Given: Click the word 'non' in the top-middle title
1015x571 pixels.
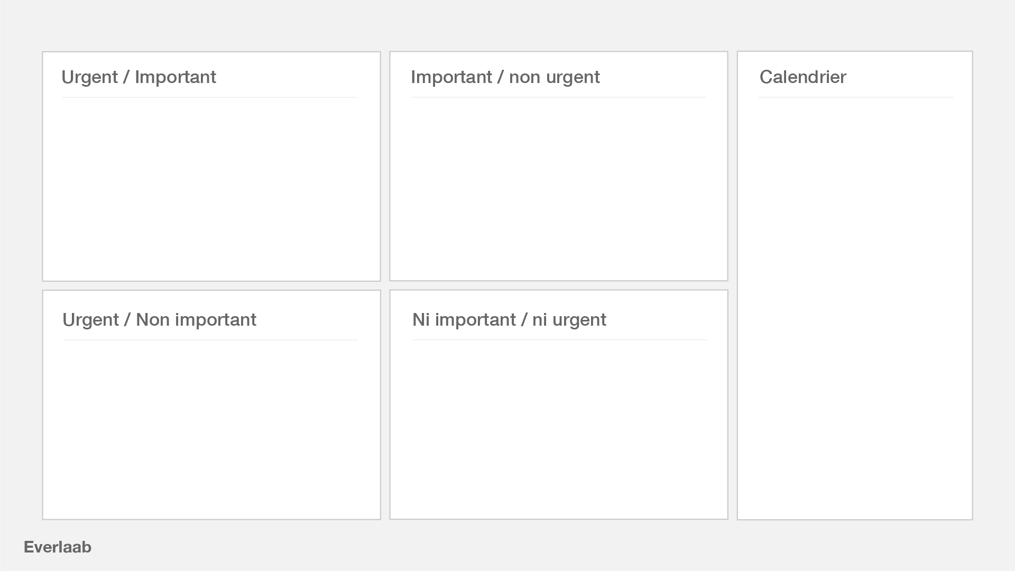Looking at the screenshot, I should [525, 77].
